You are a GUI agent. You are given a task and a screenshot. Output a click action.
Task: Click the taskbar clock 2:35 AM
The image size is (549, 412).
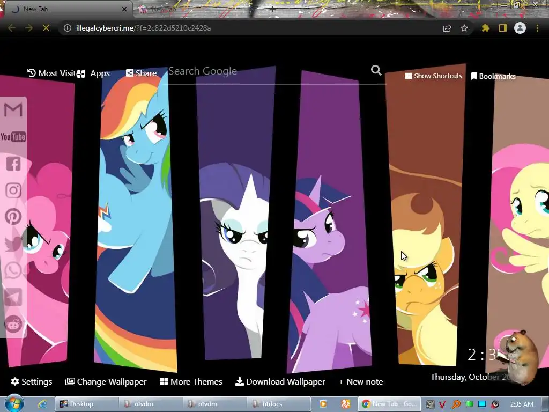pos(522,404)
